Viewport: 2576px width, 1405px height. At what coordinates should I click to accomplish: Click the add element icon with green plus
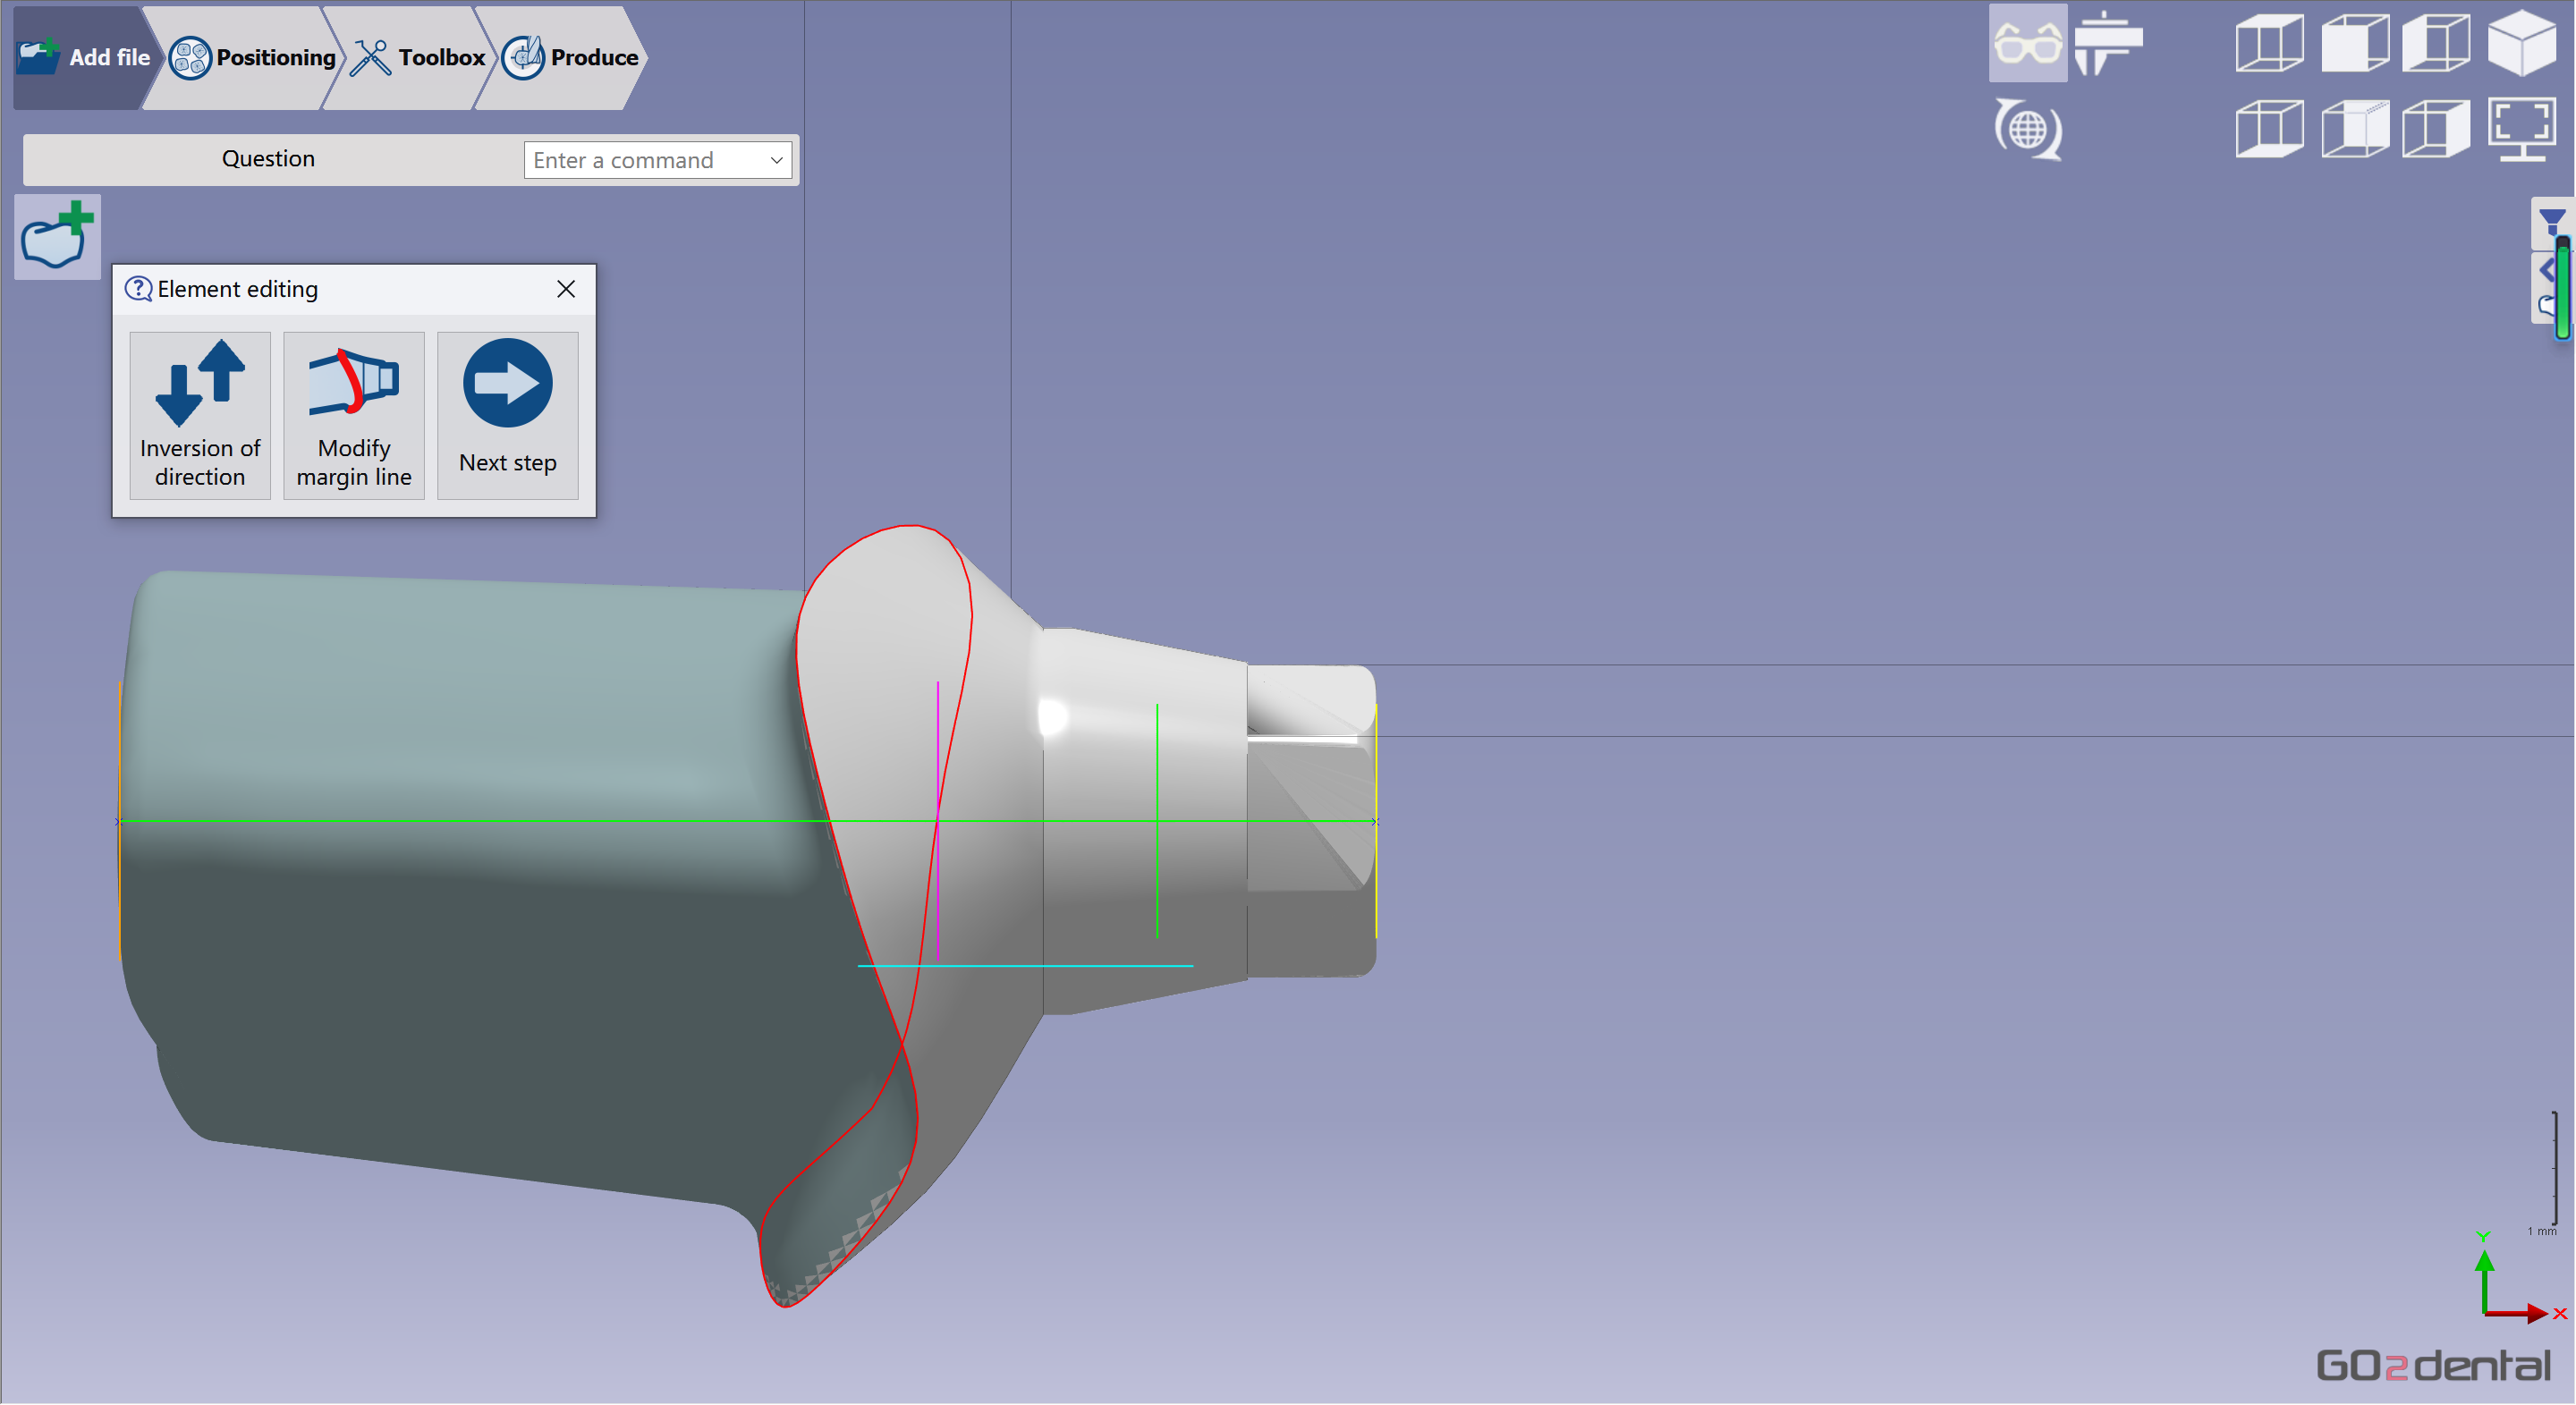(57, 237)
